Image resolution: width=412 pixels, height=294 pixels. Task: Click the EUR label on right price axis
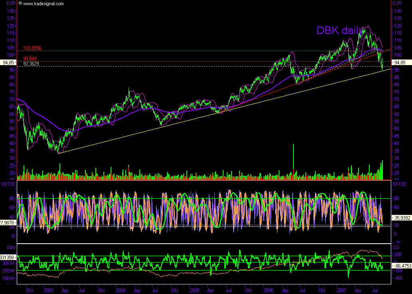pyautogui.click(x=397, y=3)
